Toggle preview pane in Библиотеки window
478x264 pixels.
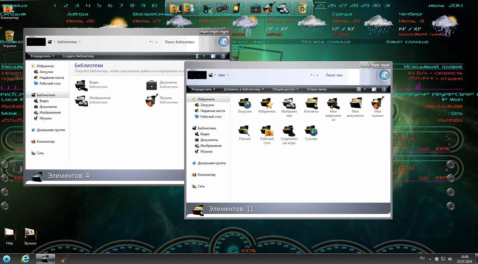[213, 56]
